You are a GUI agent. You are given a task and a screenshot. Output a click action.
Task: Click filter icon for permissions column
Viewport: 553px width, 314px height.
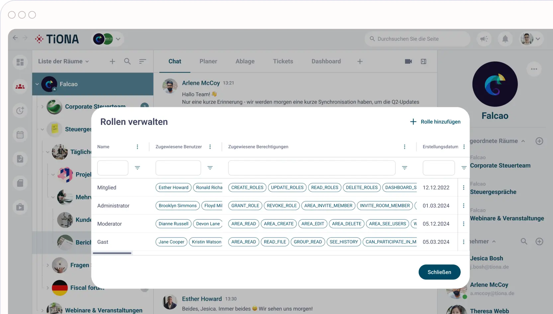pos(405,168)
